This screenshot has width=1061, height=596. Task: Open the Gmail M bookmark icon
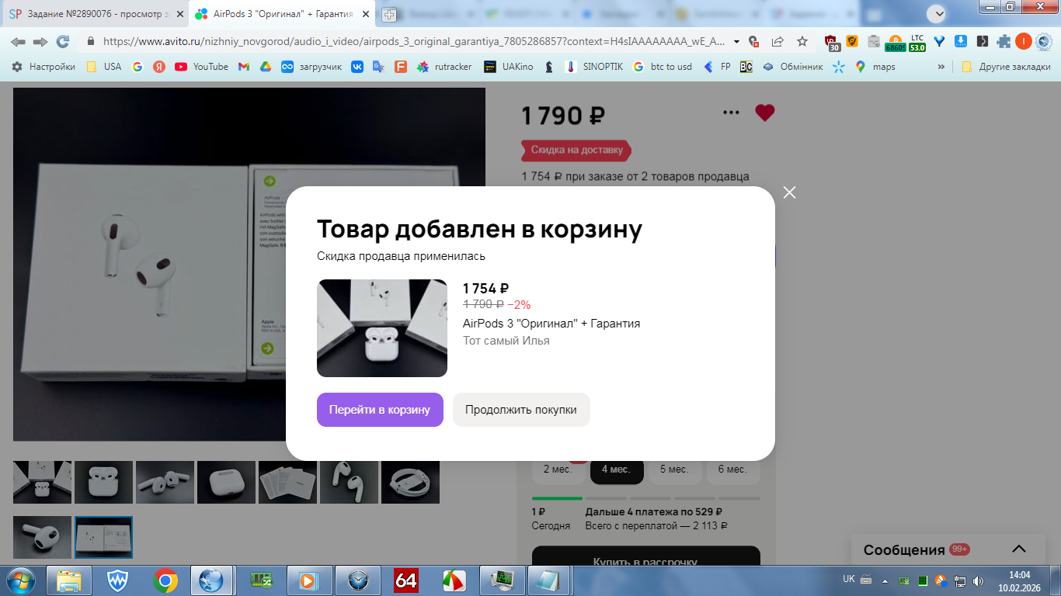[243, 67]
